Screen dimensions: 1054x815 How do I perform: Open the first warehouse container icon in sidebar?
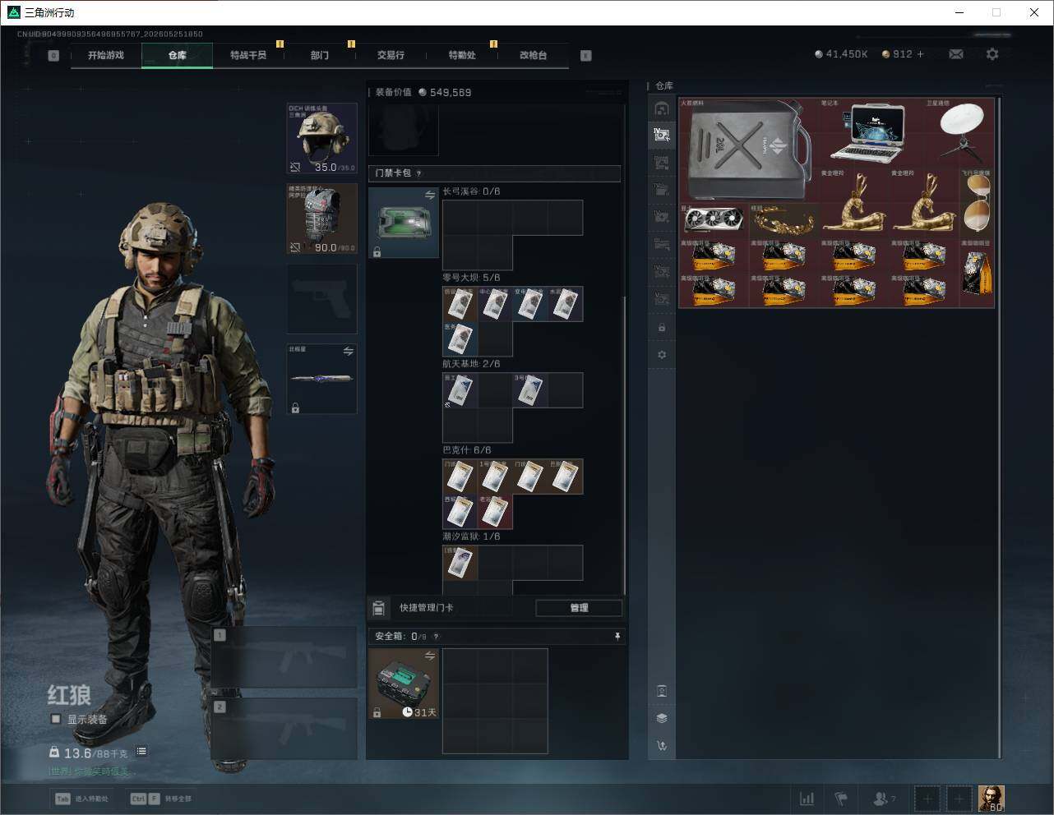point(662,108)
